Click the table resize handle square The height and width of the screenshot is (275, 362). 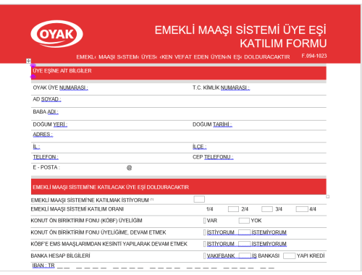coord(328,197)
